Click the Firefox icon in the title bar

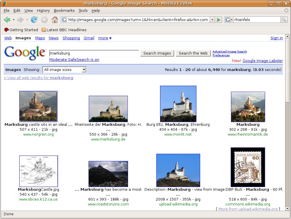coord(4,3)
